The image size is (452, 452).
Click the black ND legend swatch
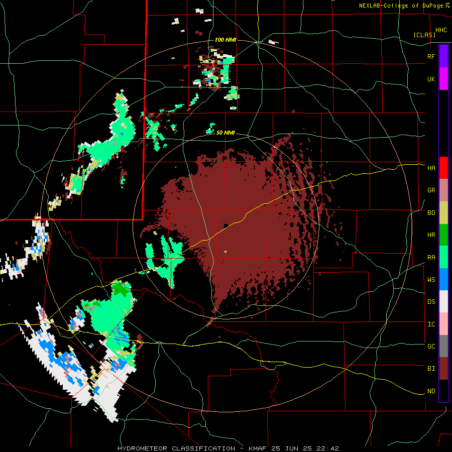(443, 391)
